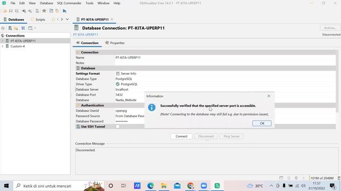341x191 pixels.
Task: Click the open folder toolbar icon
Action: (x=5, y=11)
